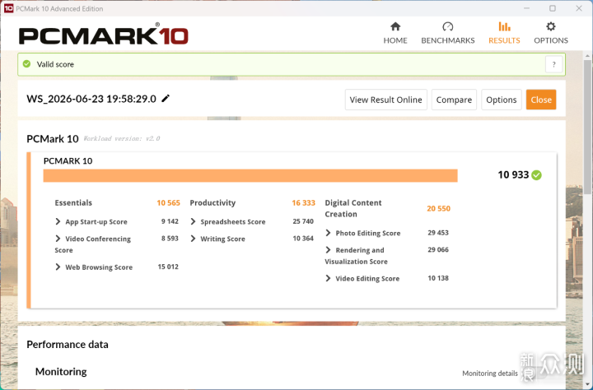Click the result name WS_2026-06-23 19:58:29.0
The image size is (593, 390).
tap(91, 99)
